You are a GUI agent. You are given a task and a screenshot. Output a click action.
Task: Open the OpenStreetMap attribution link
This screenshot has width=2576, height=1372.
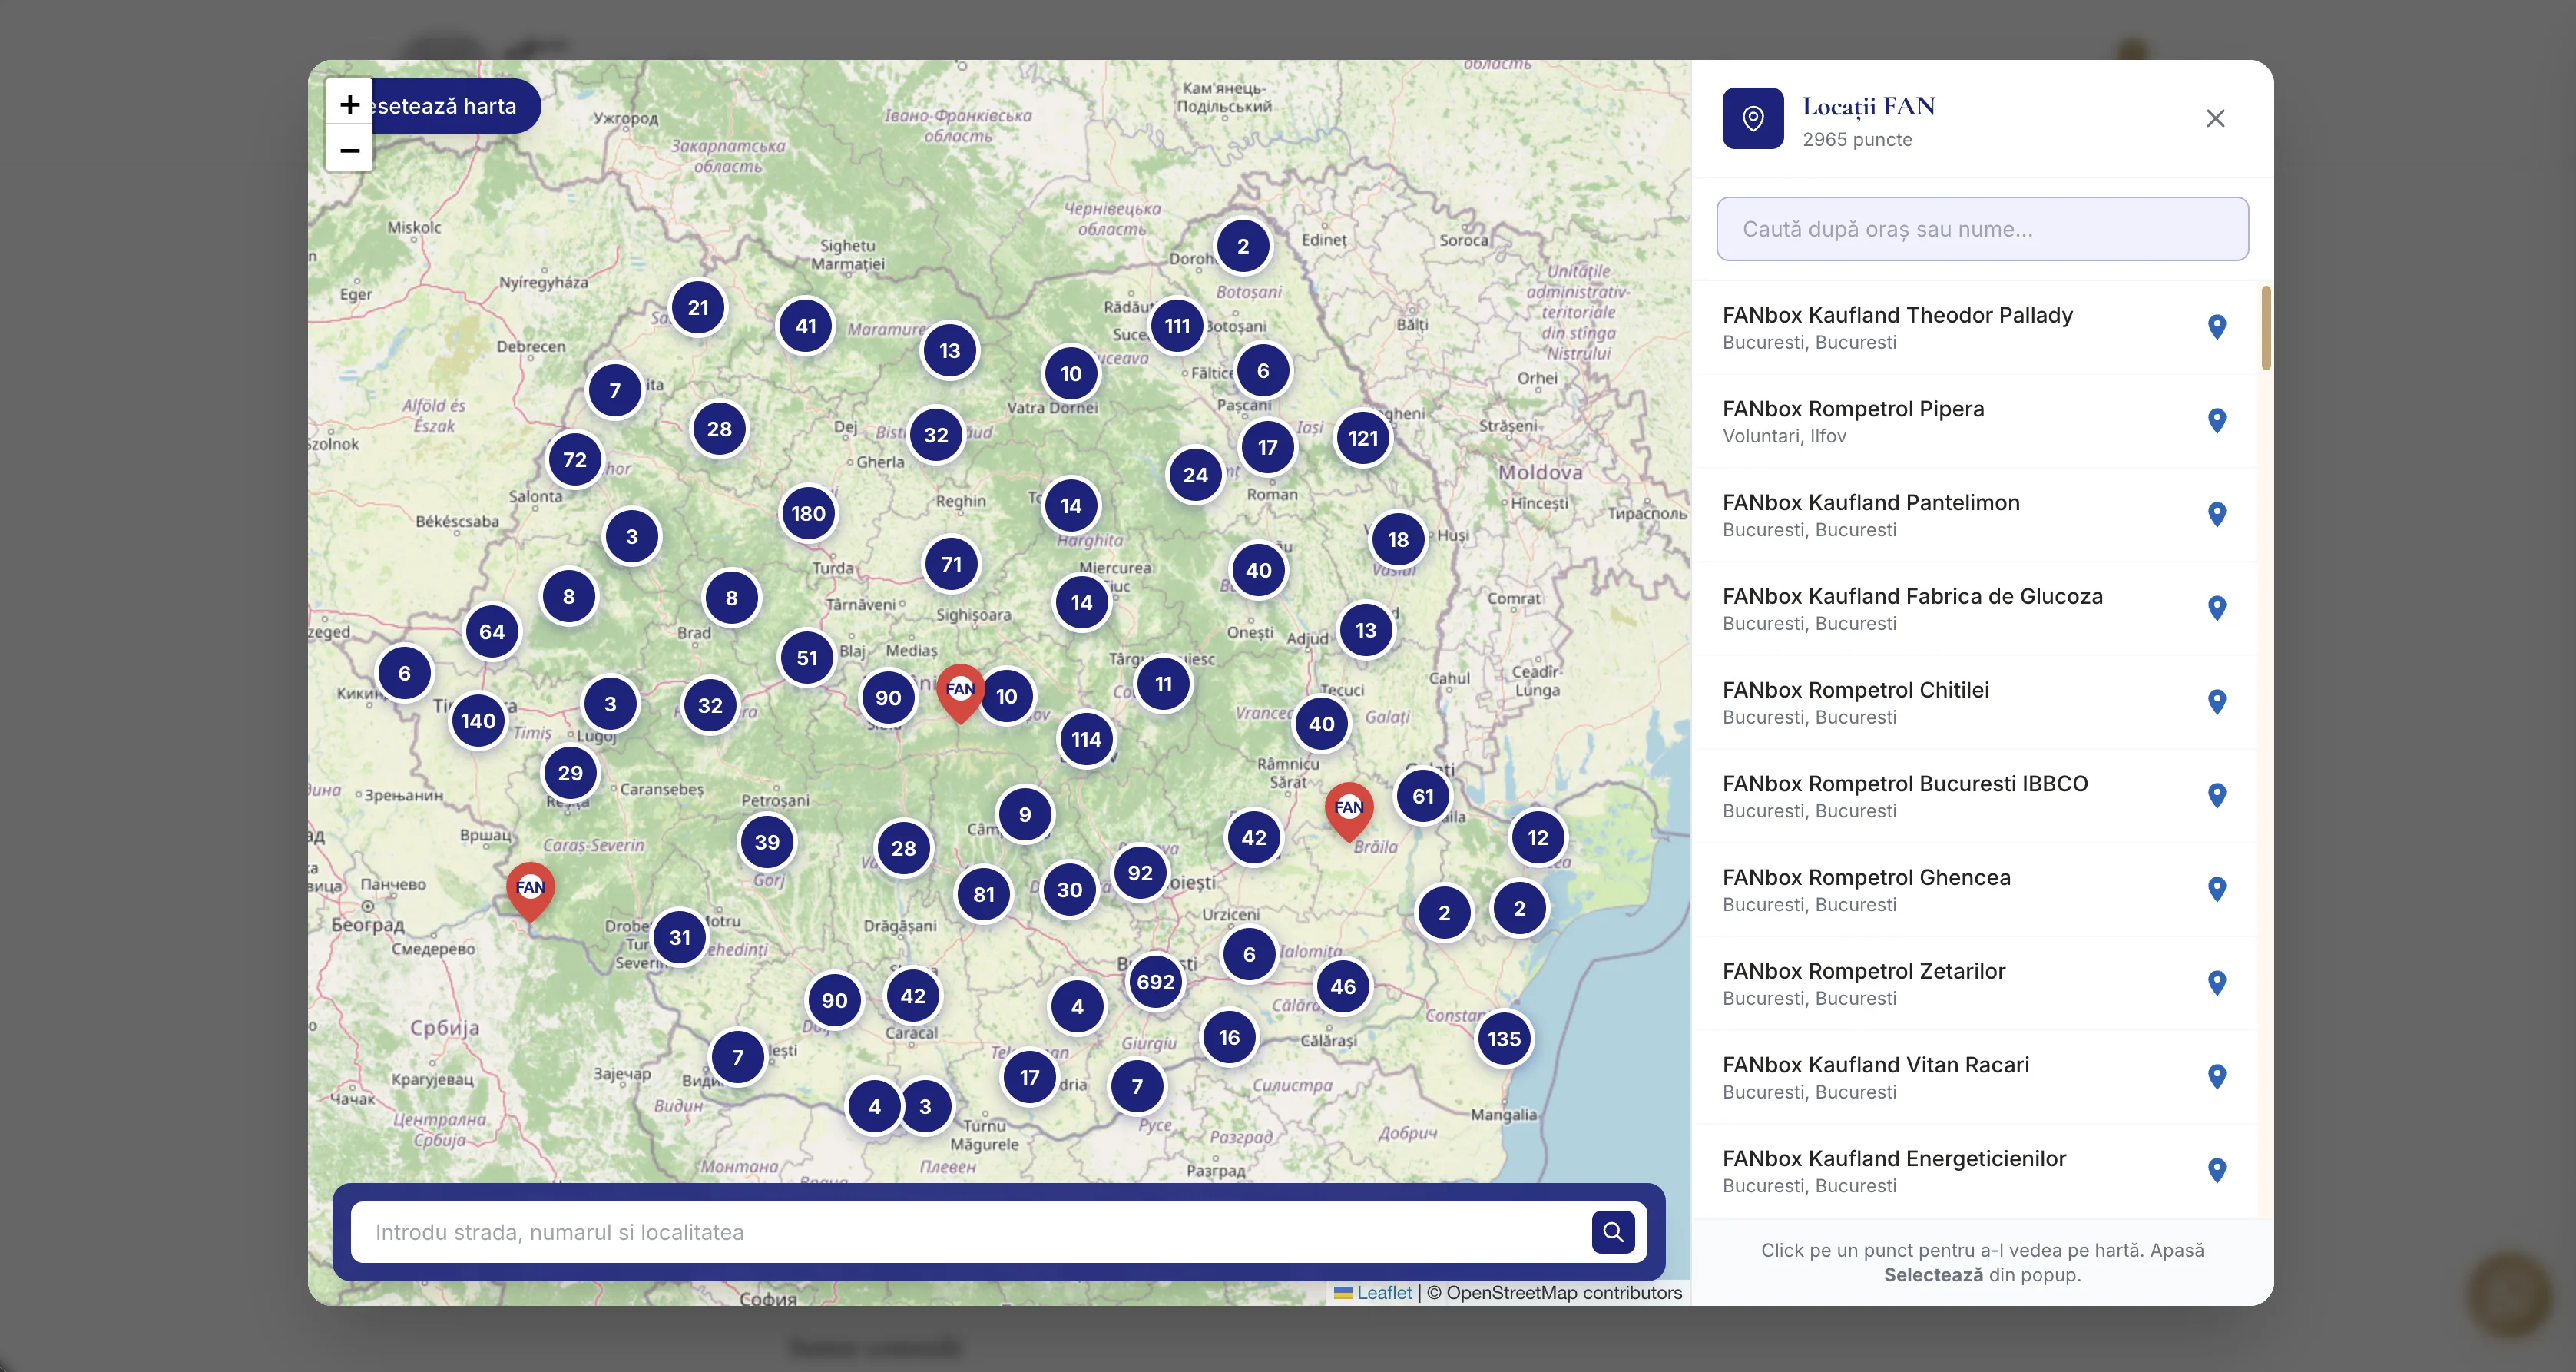click(x=1564, y=1292)
